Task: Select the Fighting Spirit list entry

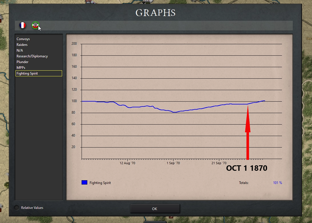Action: click(39, 73)
